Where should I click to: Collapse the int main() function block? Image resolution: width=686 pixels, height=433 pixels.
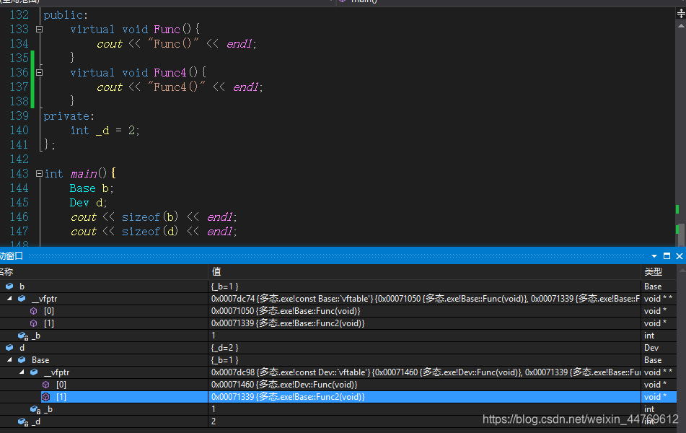point(40,174)
